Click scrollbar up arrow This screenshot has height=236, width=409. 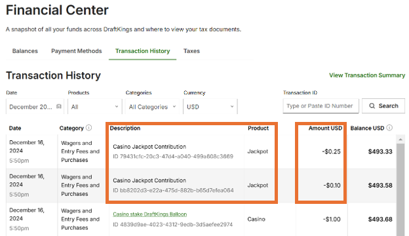[400, 140]
